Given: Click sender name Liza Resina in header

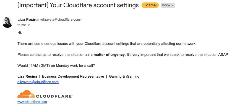Looking at the screenshot, I should coord(28,20).
